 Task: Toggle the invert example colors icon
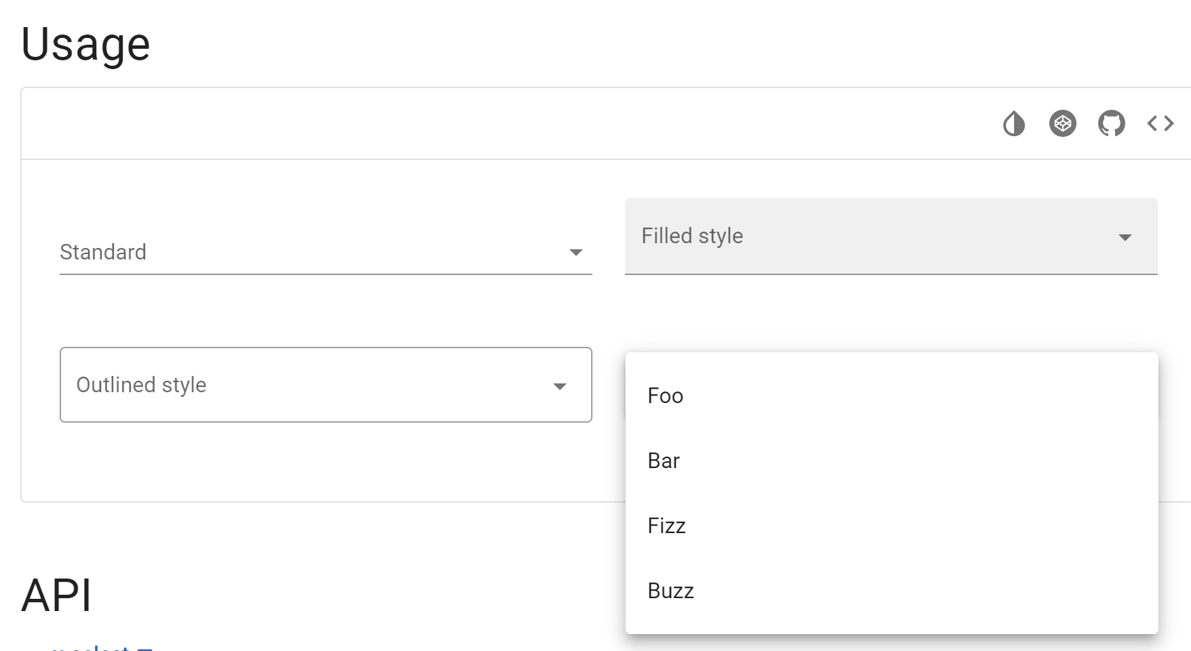click(1013, 124)
